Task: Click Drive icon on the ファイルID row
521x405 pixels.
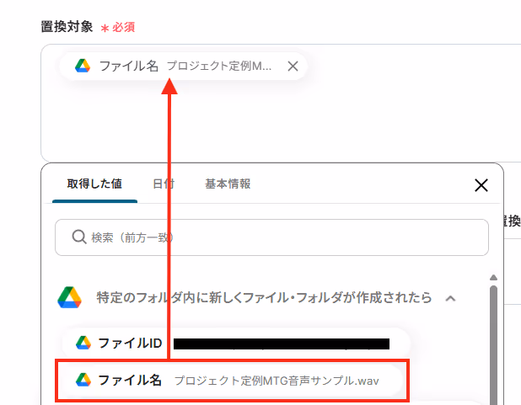Action: [83, 343]
